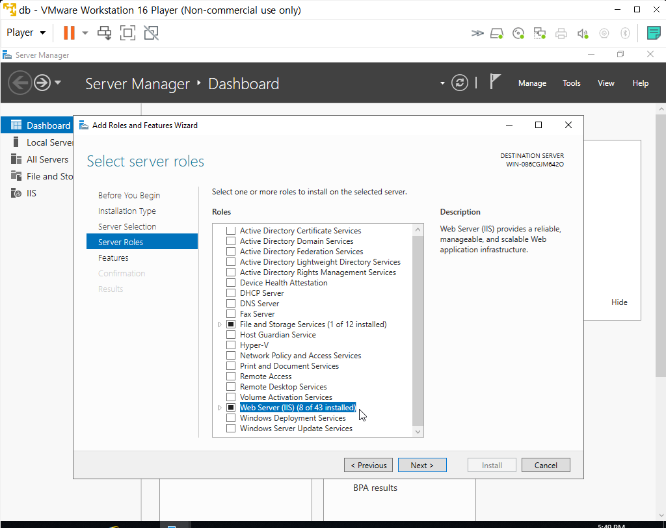Select Dashboard in Server Manager sidebar
This screenshot has height=528, width=666.
click(x=37, y=125)
